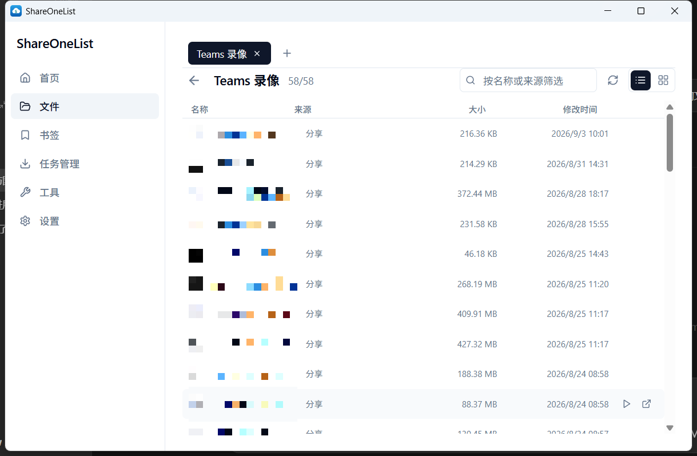Image resolution: width=697 pixels, height=456 pixels.
Task: Click the search magnifier icon
Action: tap(471, 81)
